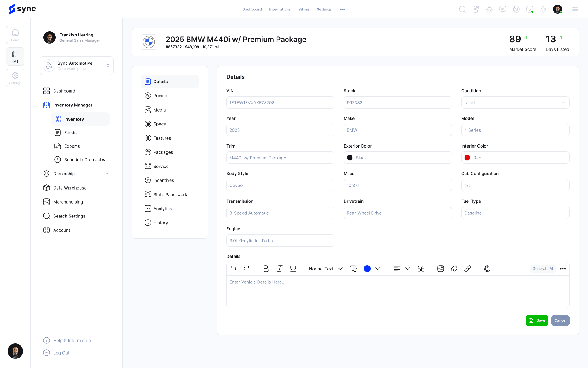This screenshot has height=368, width=588.
Task: Open the Packages tab
Action: [170, 152]
